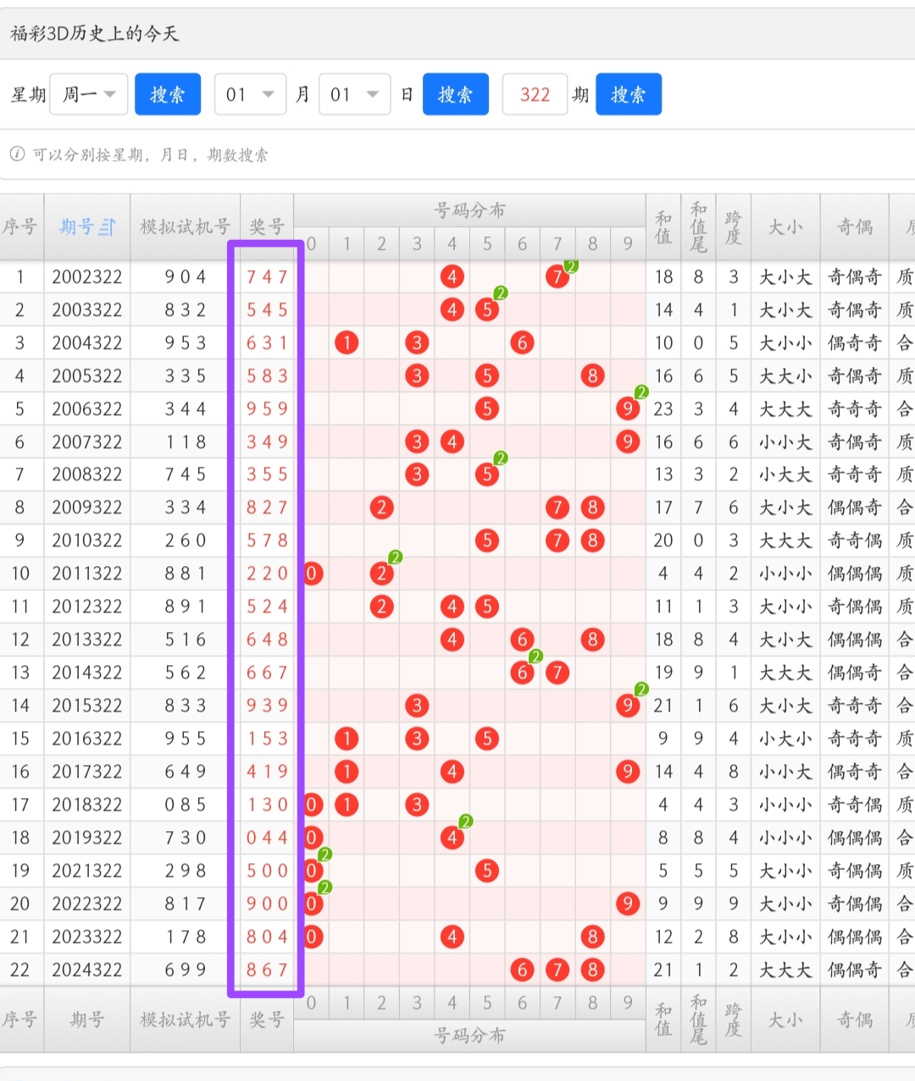This screenshot has width=915, height=1081.
Task: Select red ball 6 in row 2004322
Action: point(522,343)
